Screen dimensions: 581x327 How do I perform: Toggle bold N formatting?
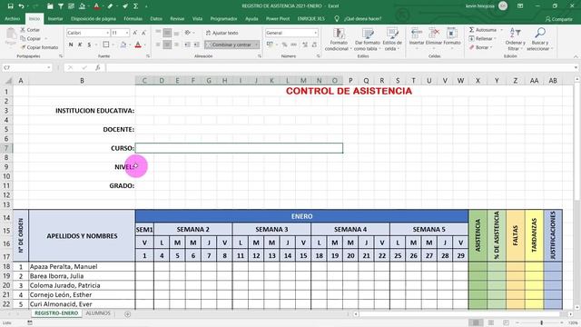pyautogui.click(x=71, y=45)
